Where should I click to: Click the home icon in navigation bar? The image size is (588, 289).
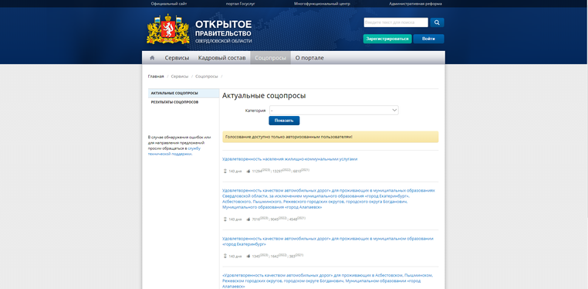152,58
